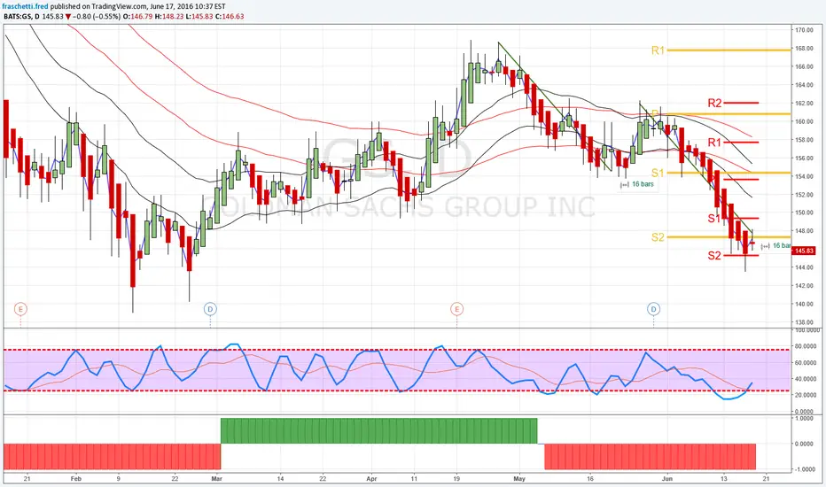Select the red R1 pivot label
The height and width of the screenshot is (487, 826).
714,143
